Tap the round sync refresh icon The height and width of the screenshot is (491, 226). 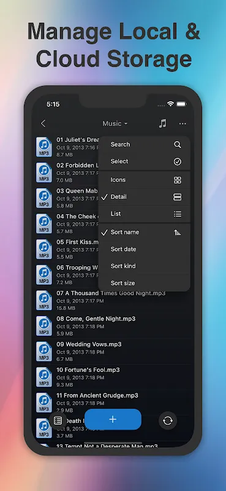(168, 420)
